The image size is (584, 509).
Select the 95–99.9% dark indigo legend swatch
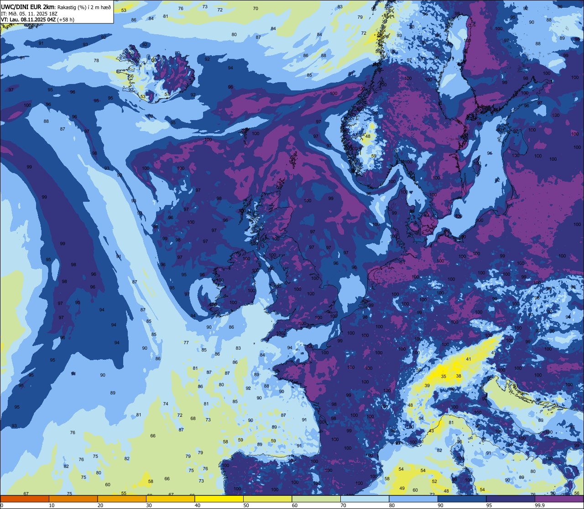tap(510, 499)
